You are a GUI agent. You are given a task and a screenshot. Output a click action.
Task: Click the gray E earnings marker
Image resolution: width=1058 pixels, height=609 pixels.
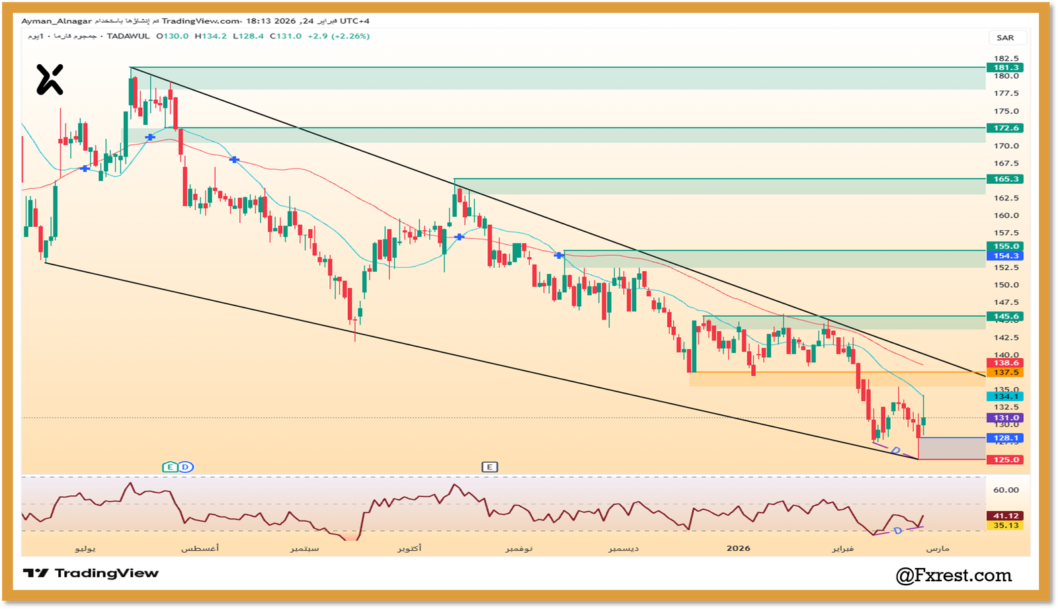click(489, 467)
